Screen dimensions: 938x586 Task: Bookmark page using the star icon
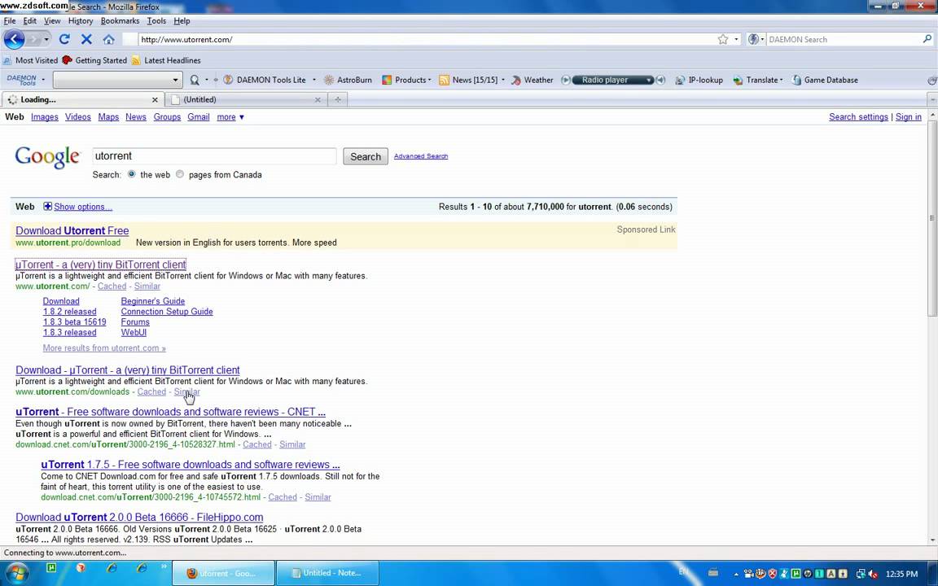click(723, 39)
